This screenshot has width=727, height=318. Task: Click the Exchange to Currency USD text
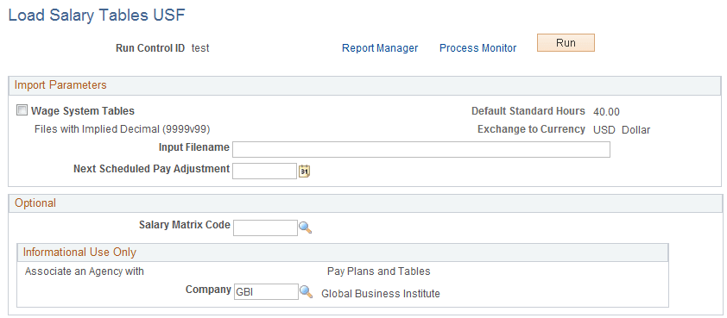pos(604,130)
